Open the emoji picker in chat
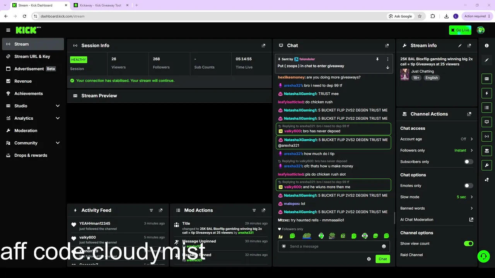 click(384, 246)
